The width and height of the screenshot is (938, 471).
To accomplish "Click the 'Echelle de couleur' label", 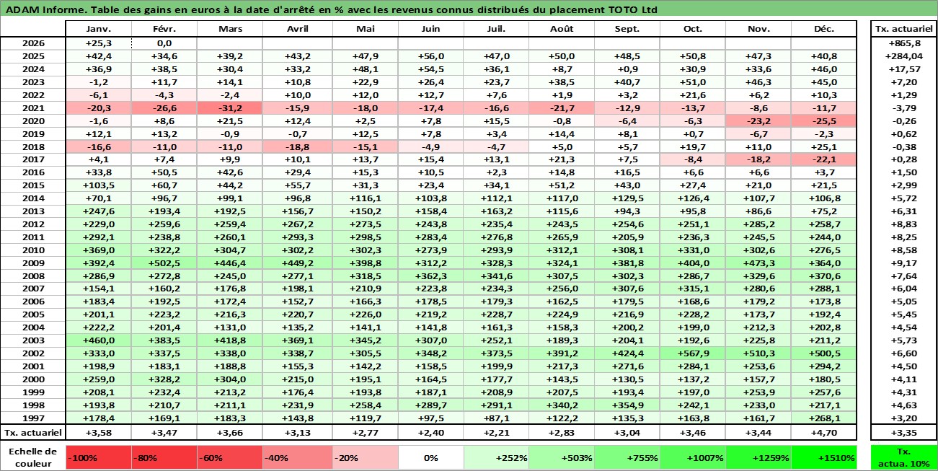I will (33, 457).
